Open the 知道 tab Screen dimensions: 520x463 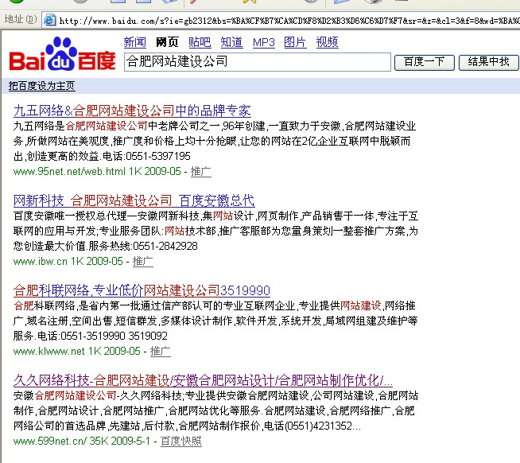232,42
